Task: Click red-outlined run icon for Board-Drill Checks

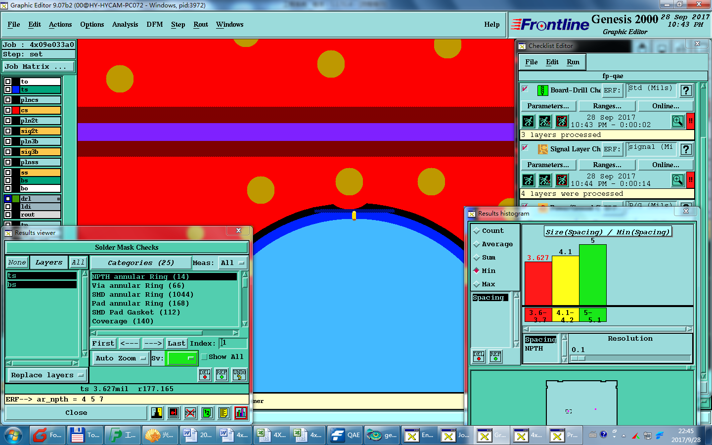Action: pyautogui.click(x=562, y=121)
